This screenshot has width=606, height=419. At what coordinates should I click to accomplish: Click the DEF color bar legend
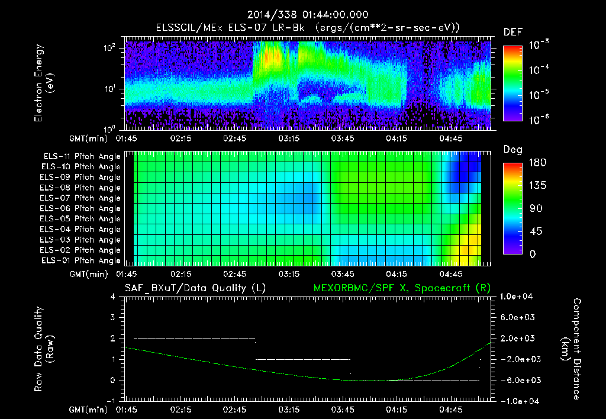click(512, 83)
